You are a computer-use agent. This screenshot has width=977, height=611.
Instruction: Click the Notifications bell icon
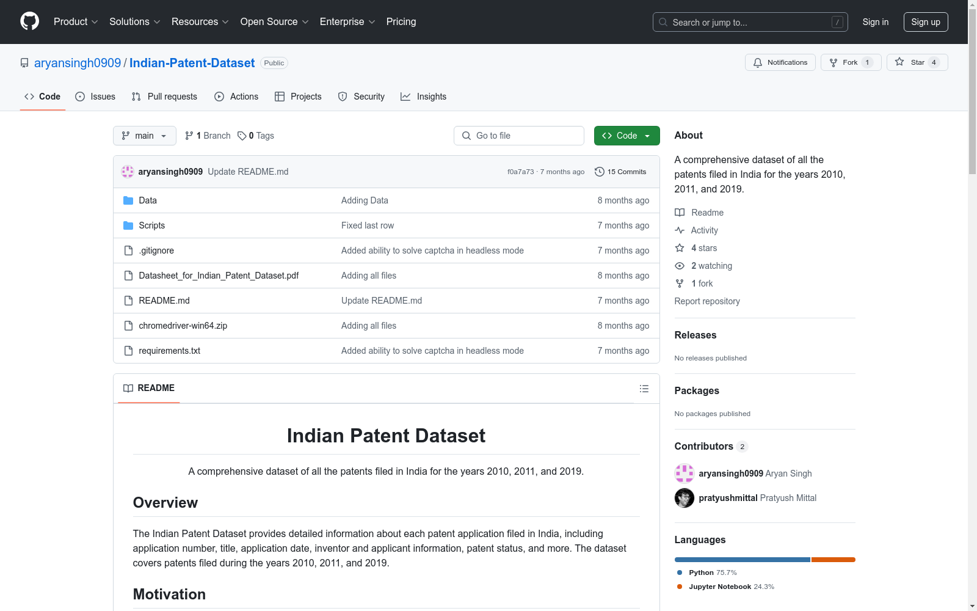(x=758, y=62)
